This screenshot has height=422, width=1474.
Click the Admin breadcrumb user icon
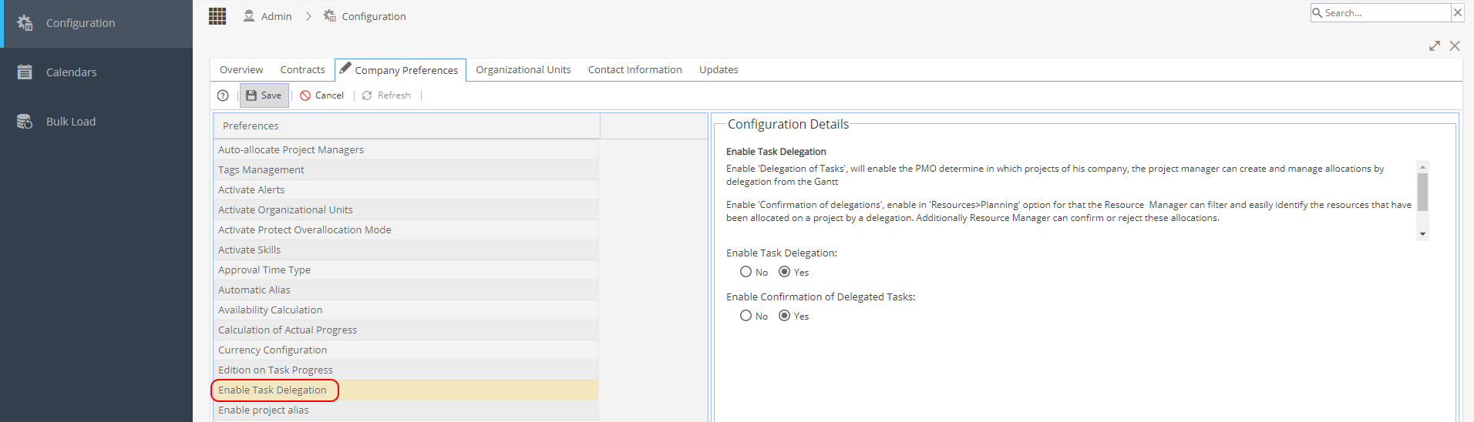(249, 15)
